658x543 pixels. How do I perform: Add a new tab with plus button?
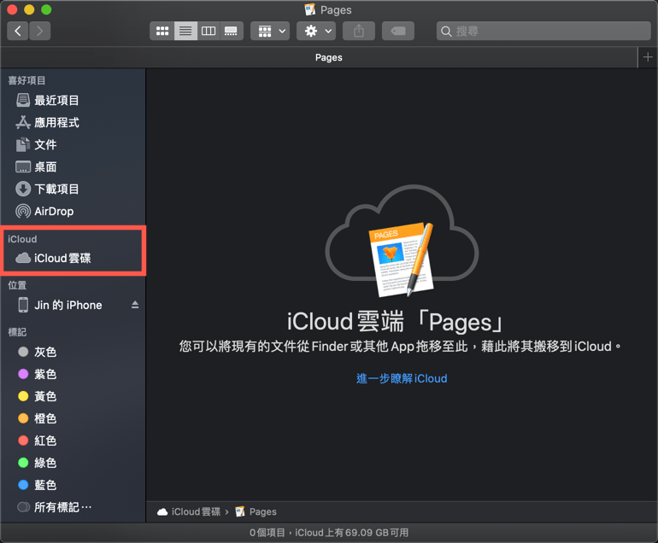pos(648,57)
